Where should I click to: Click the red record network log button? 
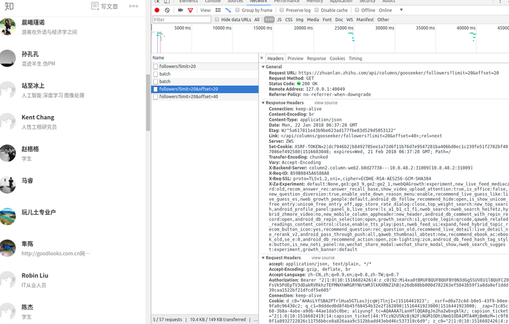[157, 10]
